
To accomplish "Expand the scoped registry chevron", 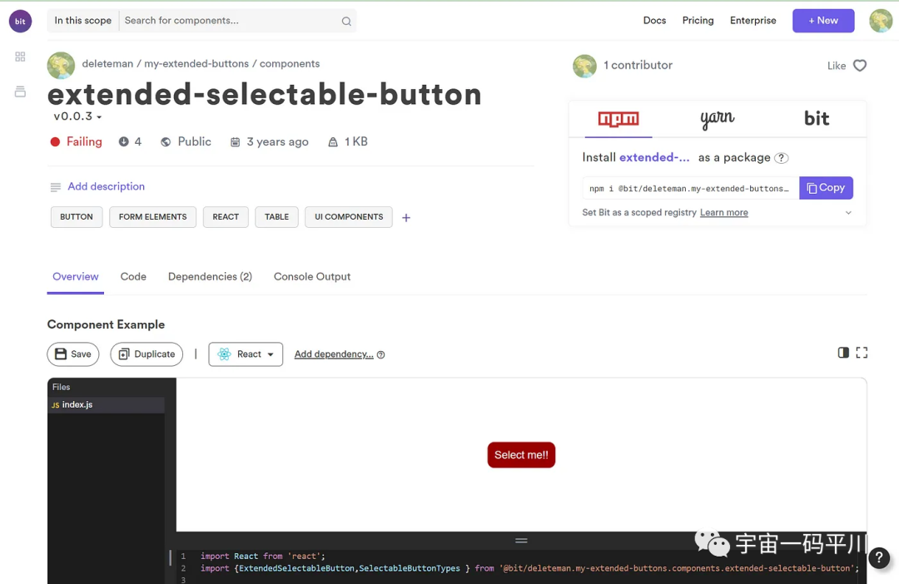I will click(848, 213).
